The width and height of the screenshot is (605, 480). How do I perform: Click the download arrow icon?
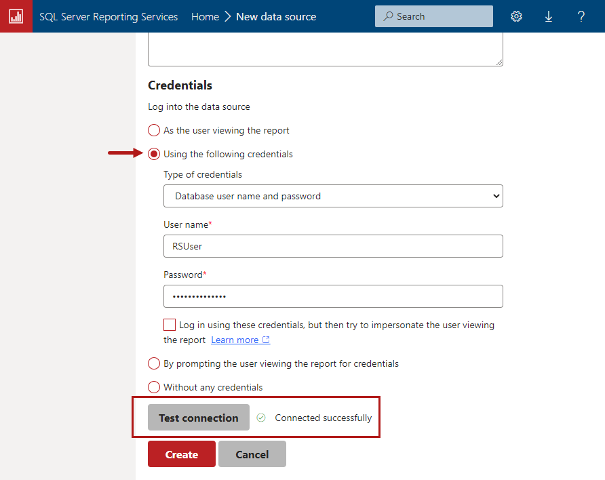(x=549, y=16)
